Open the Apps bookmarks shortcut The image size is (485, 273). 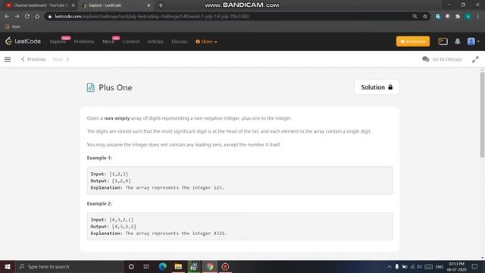click(13, 27)
